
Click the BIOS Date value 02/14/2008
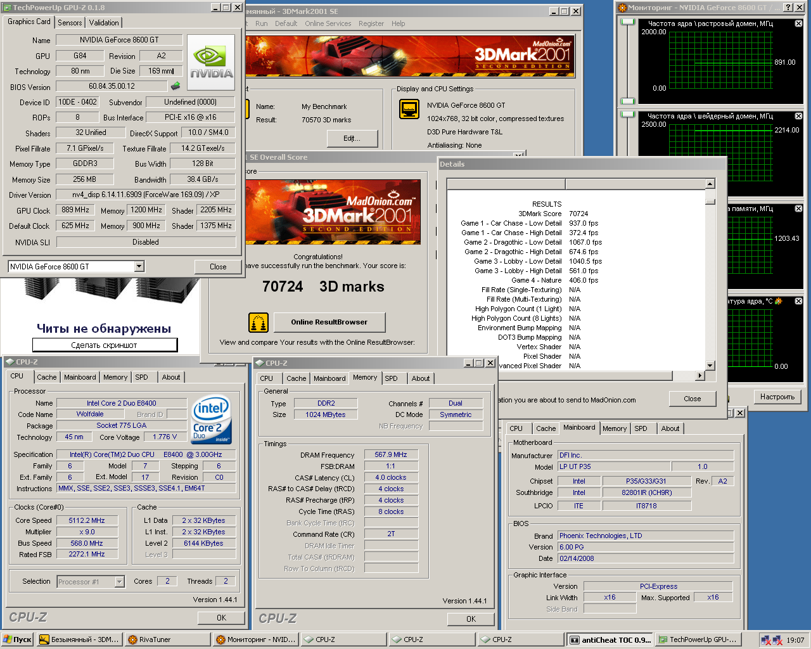click(645, 559)
